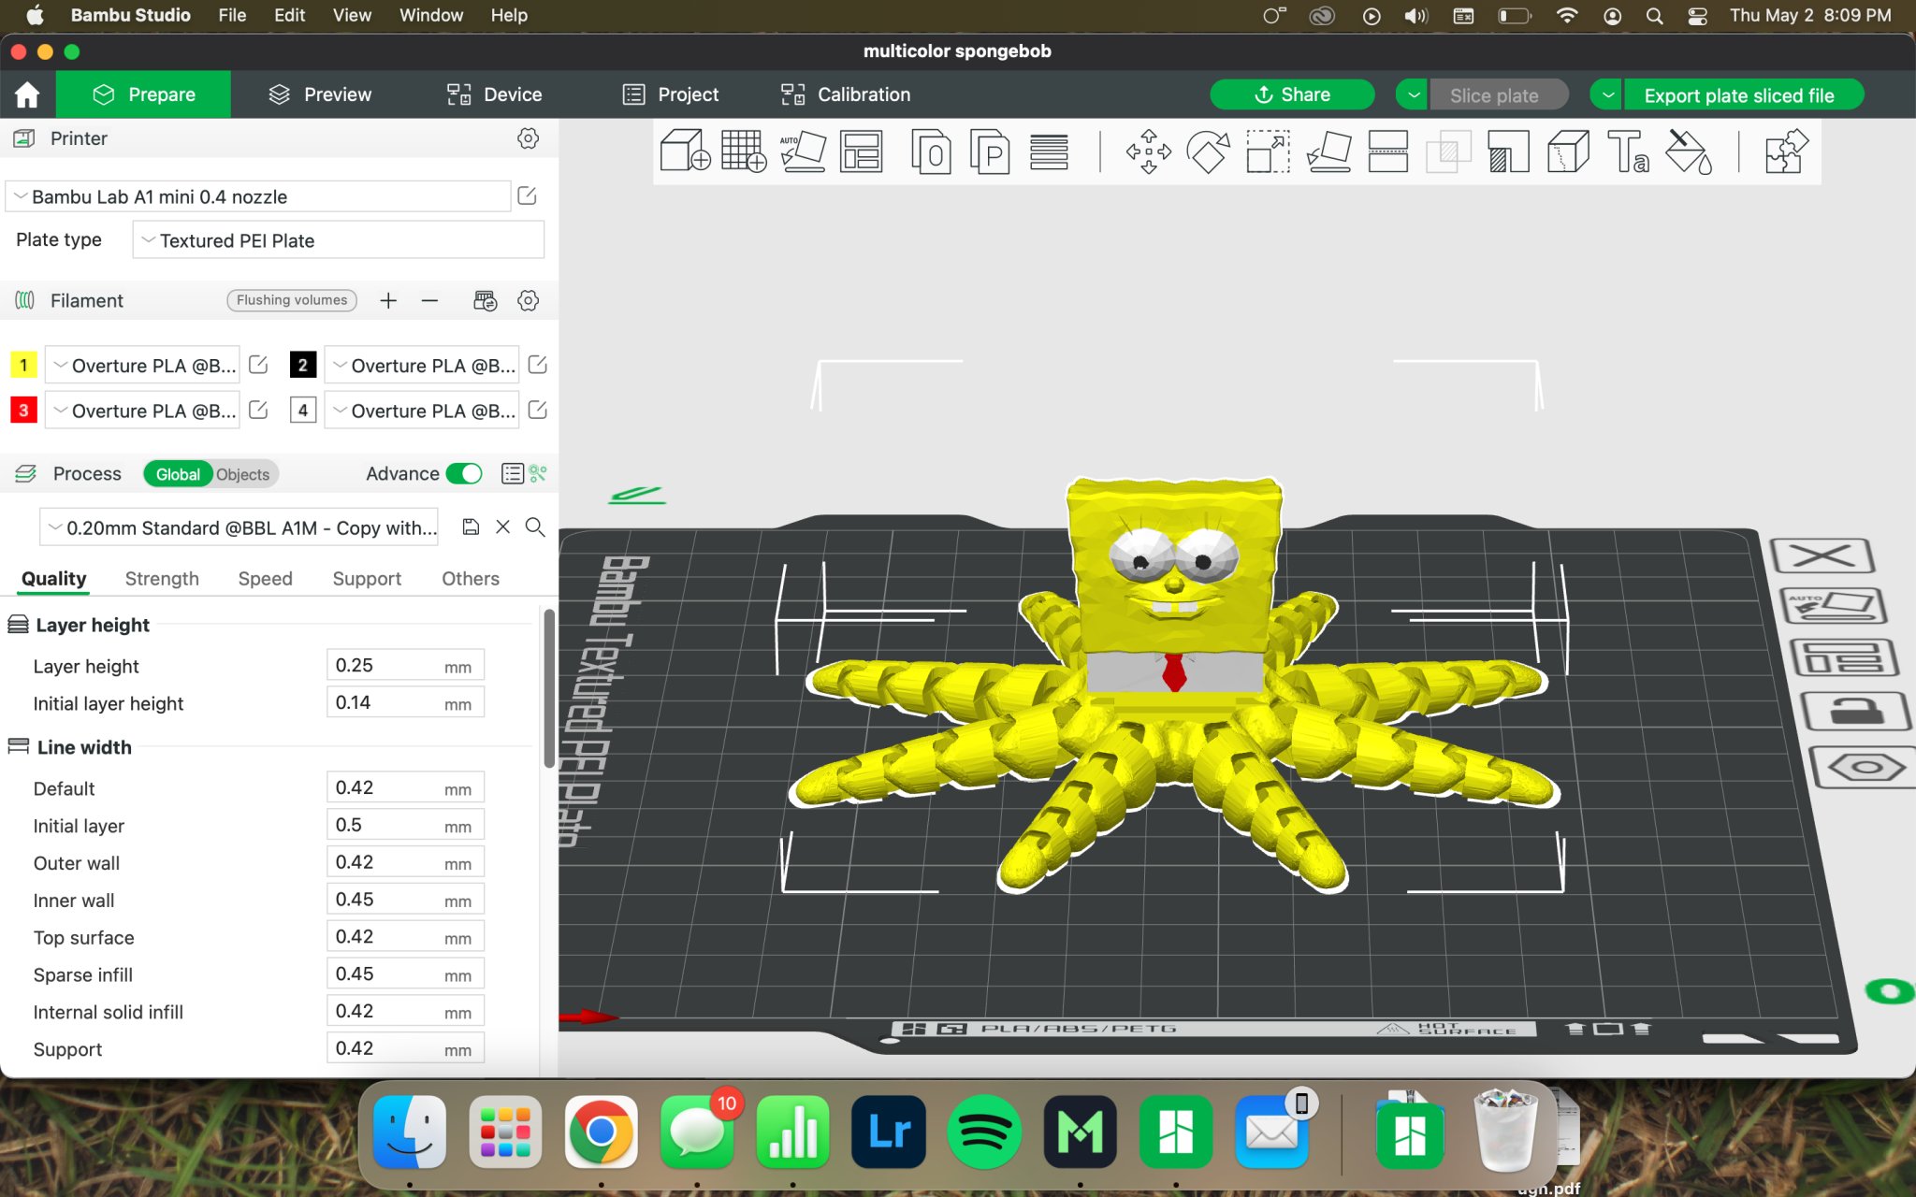Switch process scope to Objects
Image resolution: width=1916 pixels, height=1197 pixels.
(x=242, y=474)
